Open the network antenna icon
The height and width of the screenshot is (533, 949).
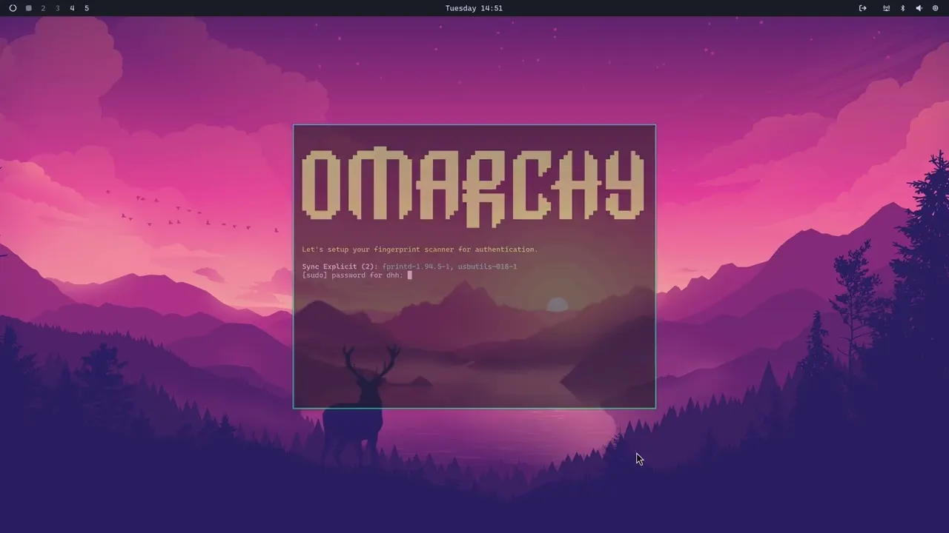click(x=886, y=8)
